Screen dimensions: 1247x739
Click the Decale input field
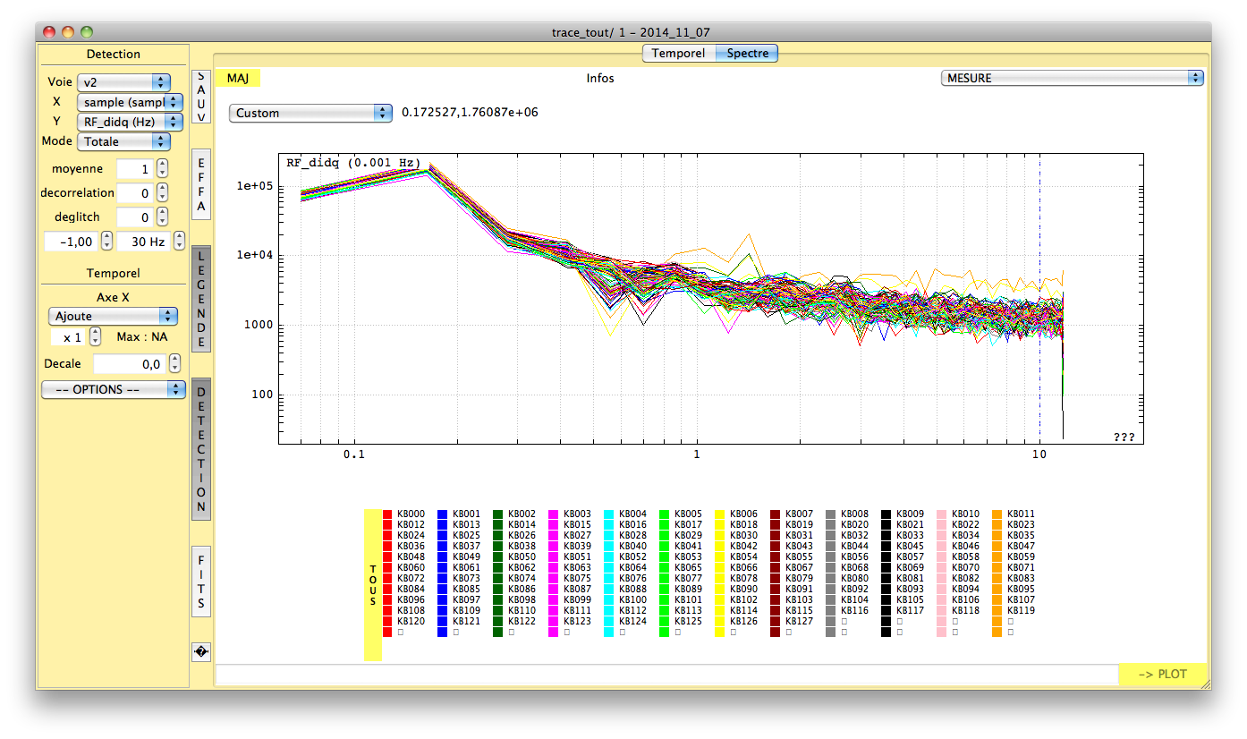coord(129,364)
